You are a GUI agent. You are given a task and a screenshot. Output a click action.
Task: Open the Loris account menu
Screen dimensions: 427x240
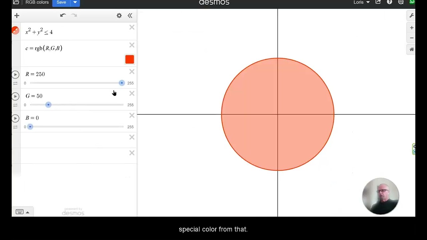[x=362, y=2]
